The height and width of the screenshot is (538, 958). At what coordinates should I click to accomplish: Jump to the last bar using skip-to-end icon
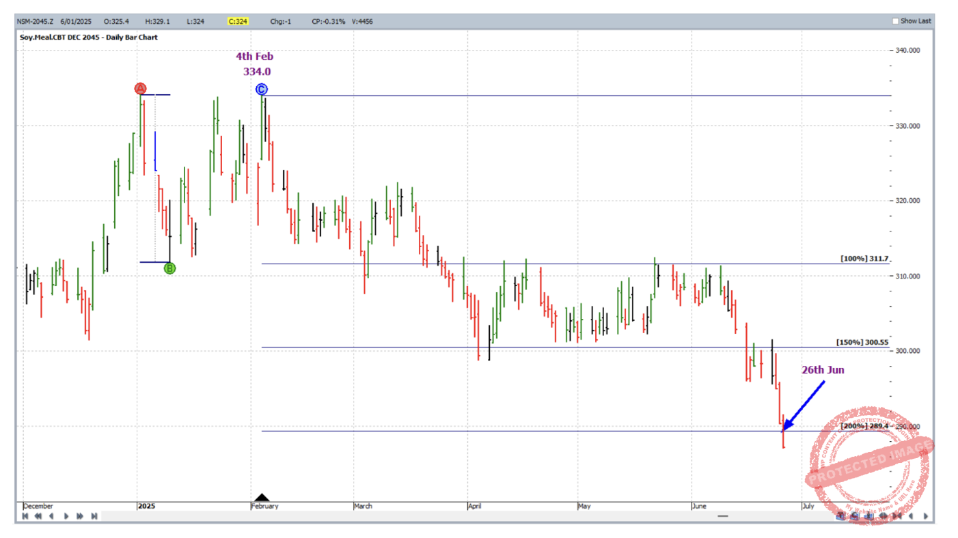pos(94,516)
